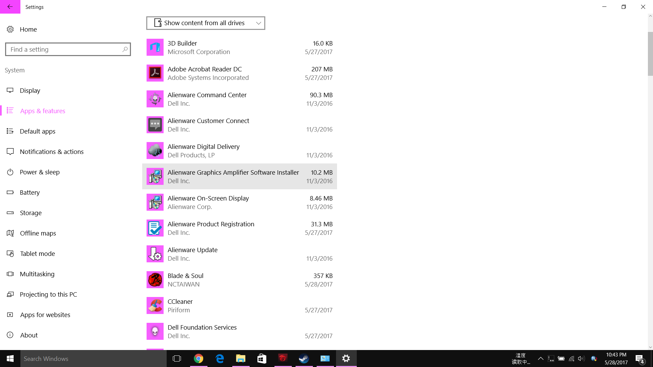Click the Alienware On-Screen Display icon
The image size is (653, 367).
[155, 202]
